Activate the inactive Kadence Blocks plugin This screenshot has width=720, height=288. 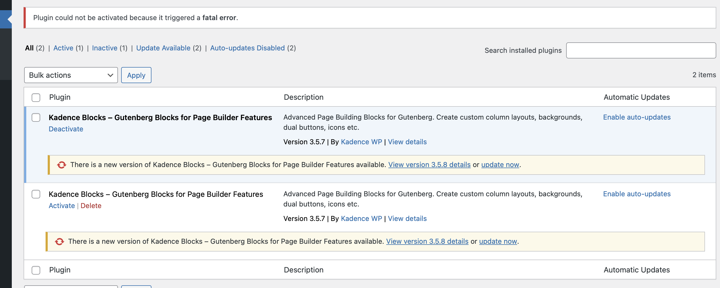coord(62,205)
